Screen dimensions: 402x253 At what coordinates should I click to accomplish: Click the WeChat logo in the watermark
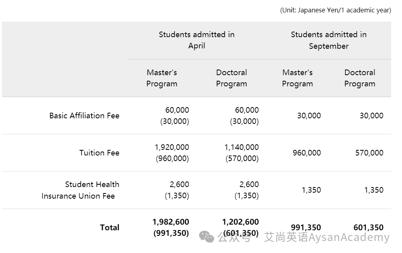[206, 237]
